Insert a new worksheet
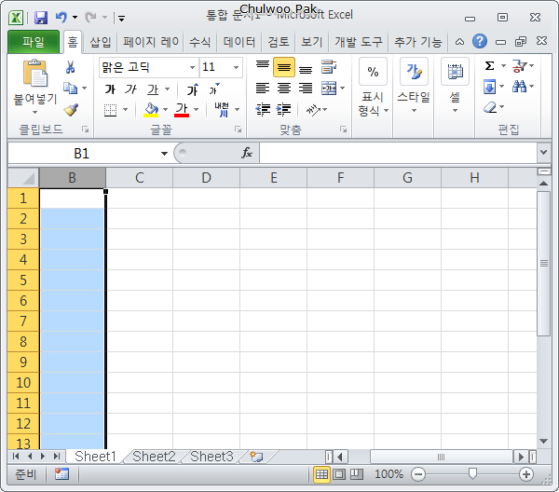This screenshot has width=559, height=492. click(x=256, y=457)
